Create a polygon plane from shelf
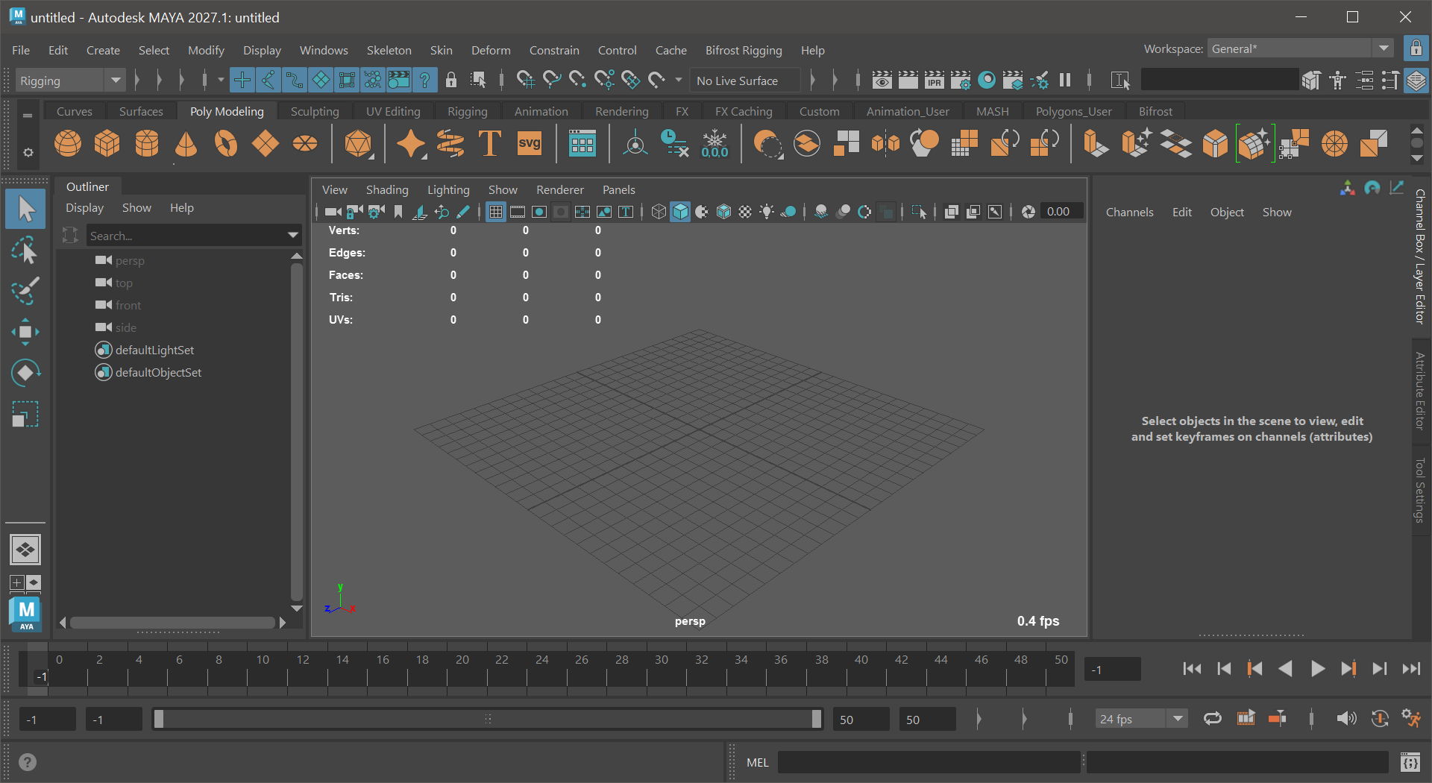The width and height of the screenshot is (1432, 783). pyautogui.click(x=266, y=143)
